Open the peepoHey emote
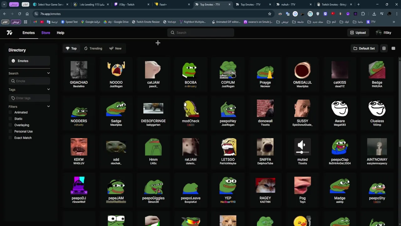 click(228, 113)
